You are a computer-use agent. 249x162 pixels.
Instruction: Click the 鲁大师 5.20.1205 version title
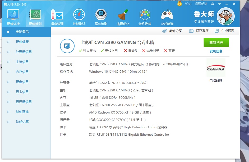tap(15, 4)
